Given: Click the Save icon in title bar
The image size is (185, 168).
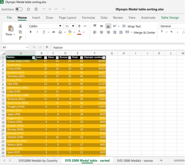Looking at the screenshot, I should point(36,9).
